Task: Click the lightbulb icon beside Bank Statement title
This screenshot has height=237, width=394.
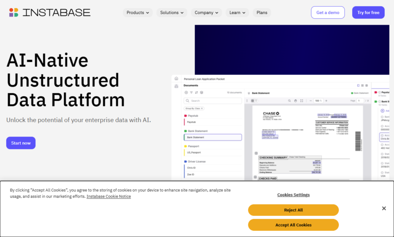Action: pos(249,93)
